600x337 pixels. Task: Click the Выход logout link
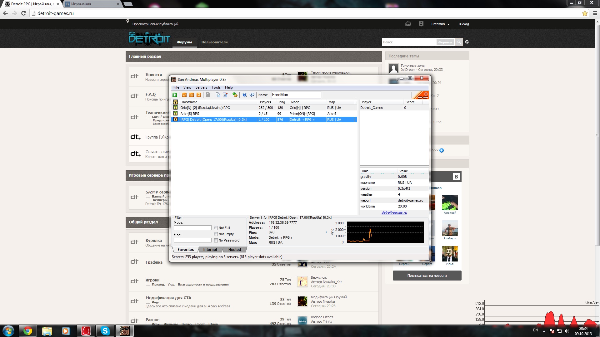(x=464, y=24)
